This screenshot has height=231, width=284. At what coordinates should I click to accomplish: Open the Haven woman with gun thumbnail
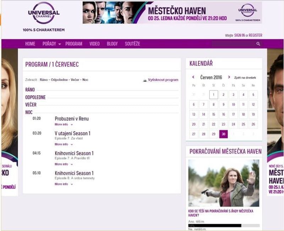click(224, 183)
